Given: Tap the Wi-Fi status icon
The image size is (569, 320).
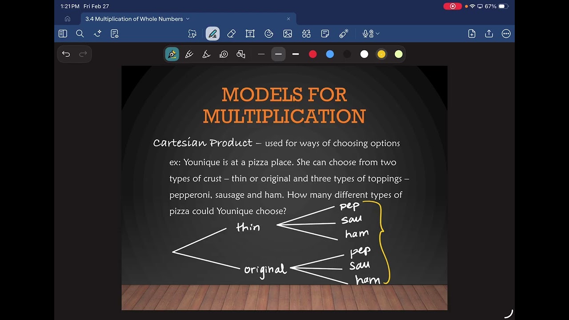Looking at the screenshot, I should pyautogui.click(x=473, y=6).
